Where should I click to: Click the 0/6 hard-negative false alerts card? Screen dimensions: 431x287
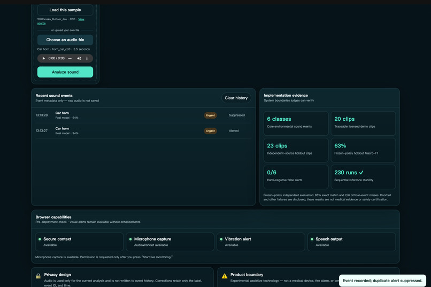(x=296, y=177)
